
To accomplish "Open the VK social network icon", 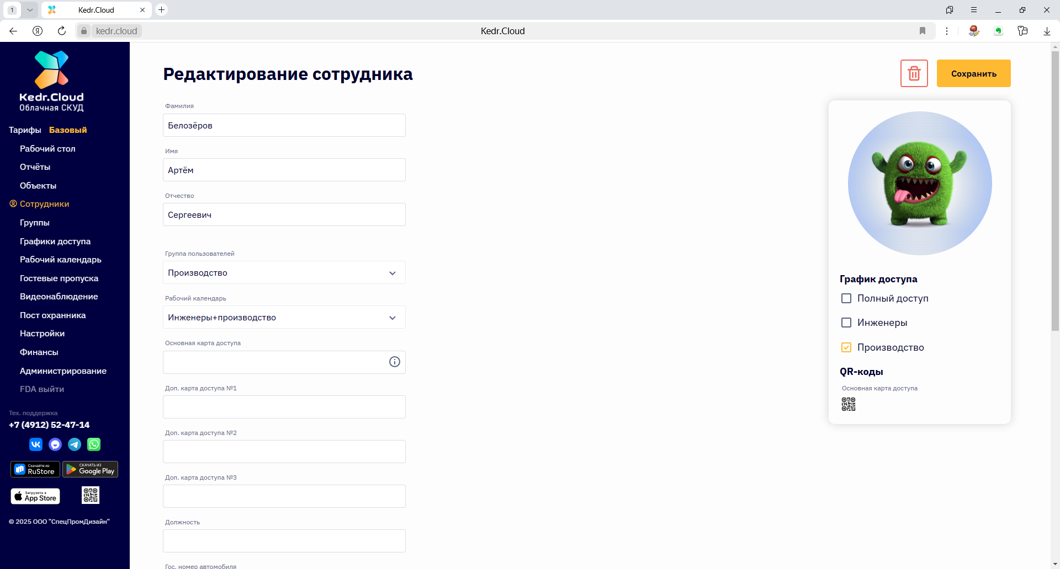I will click(x=36, y=444).
